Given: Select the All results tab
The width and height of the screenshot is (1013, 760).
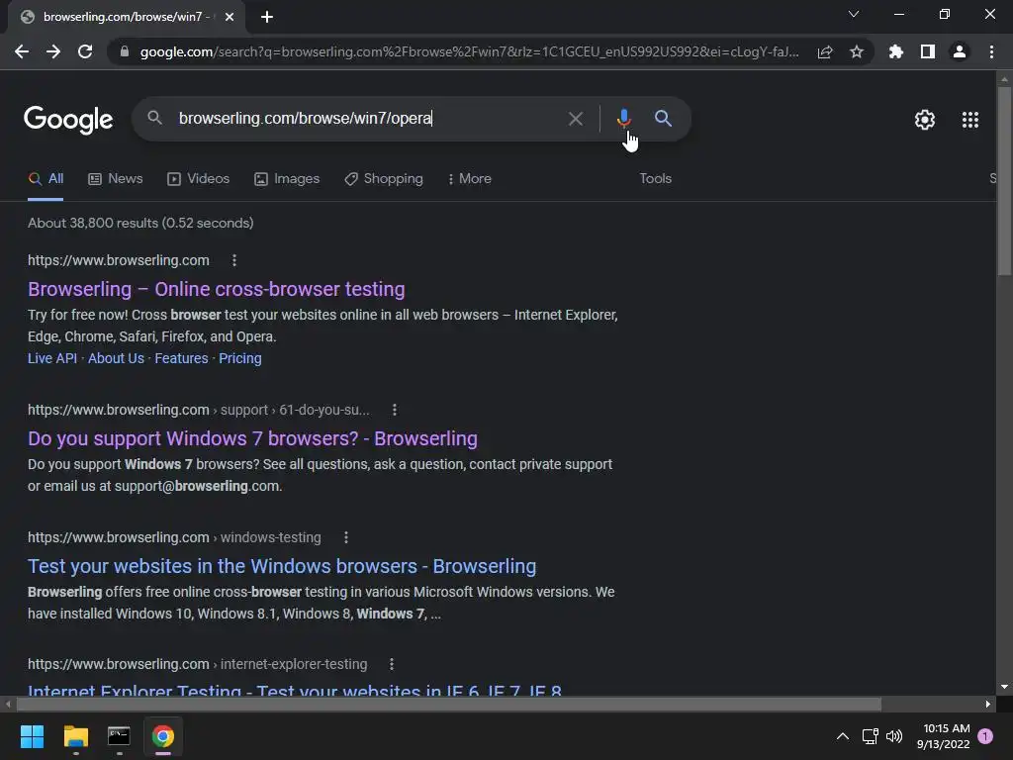Looking at the screenshot, I should (x=46, y=179).
